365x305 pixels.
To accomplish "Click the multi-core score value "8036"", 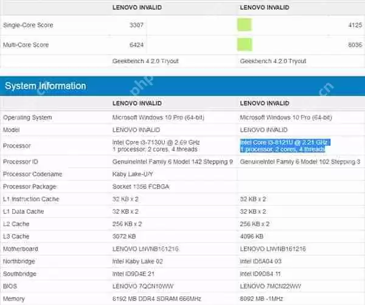I will pos(355,44).
